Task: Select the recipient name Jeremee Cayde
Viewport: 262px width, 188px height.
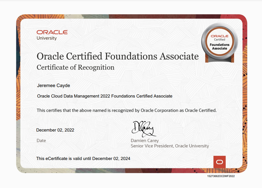Action: pos(53,85)
